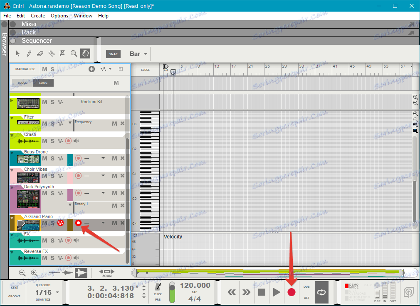Select the Eraser tool
Image resolution: width=420 pixels, height=306 pixels.
coord(40,53)
